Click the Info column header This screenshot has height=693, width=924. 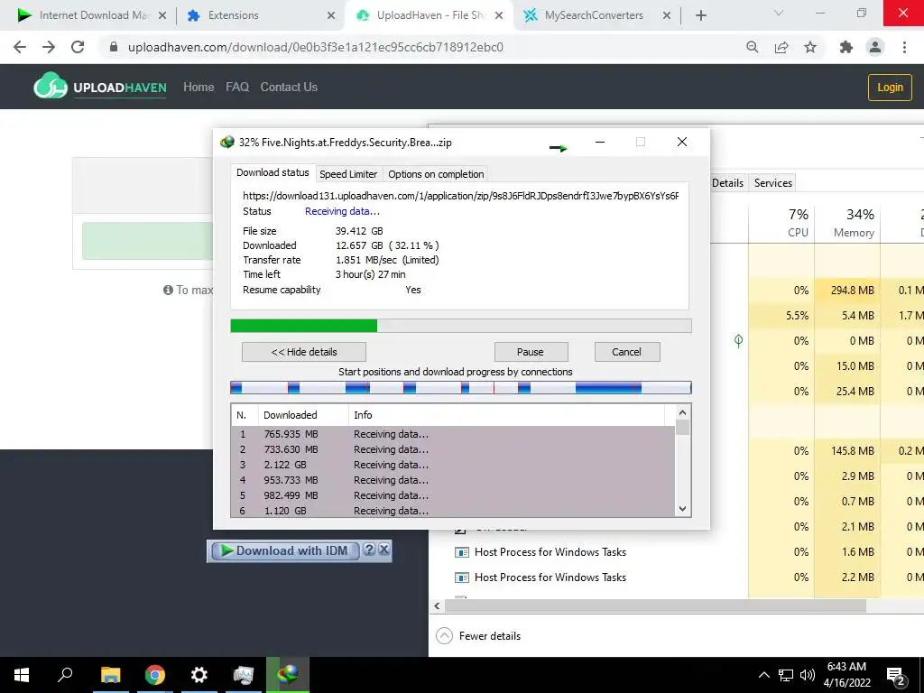pyautogui.click(x=507, y=415)
